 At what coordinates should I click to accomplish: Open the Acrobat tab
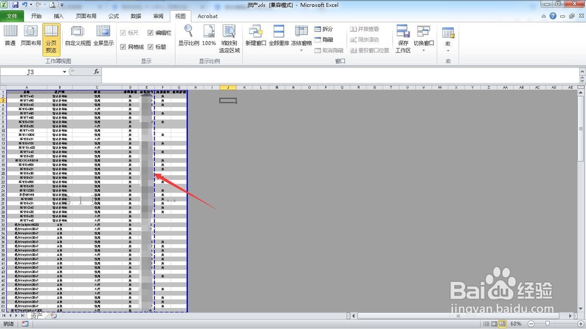pos(207,16)
